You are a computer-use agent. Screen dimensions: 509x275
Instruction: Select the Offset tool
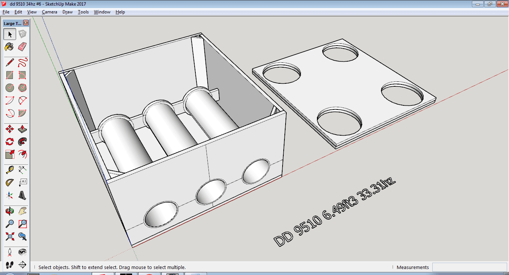(22, 154)
